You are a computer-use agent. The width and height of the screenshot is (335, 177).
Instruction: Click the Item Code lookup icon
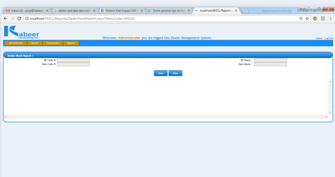tap(55, 64)
